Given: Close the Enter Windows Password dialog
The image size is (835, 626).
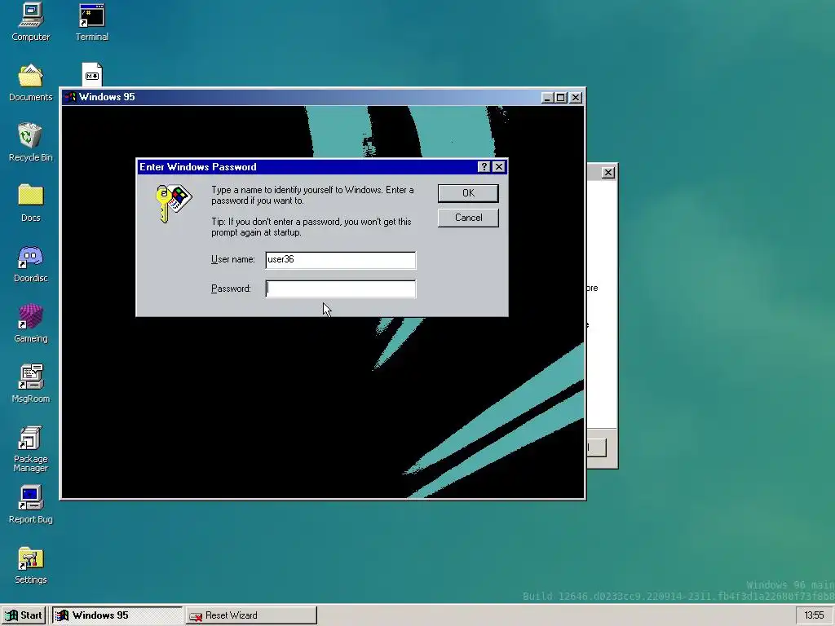Looking at the screenshot, I should [498, 166].
